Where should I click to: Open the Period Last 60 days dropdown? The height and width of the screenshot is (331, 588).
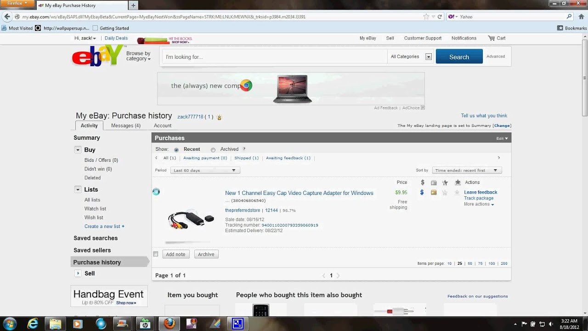coord(205,170)
